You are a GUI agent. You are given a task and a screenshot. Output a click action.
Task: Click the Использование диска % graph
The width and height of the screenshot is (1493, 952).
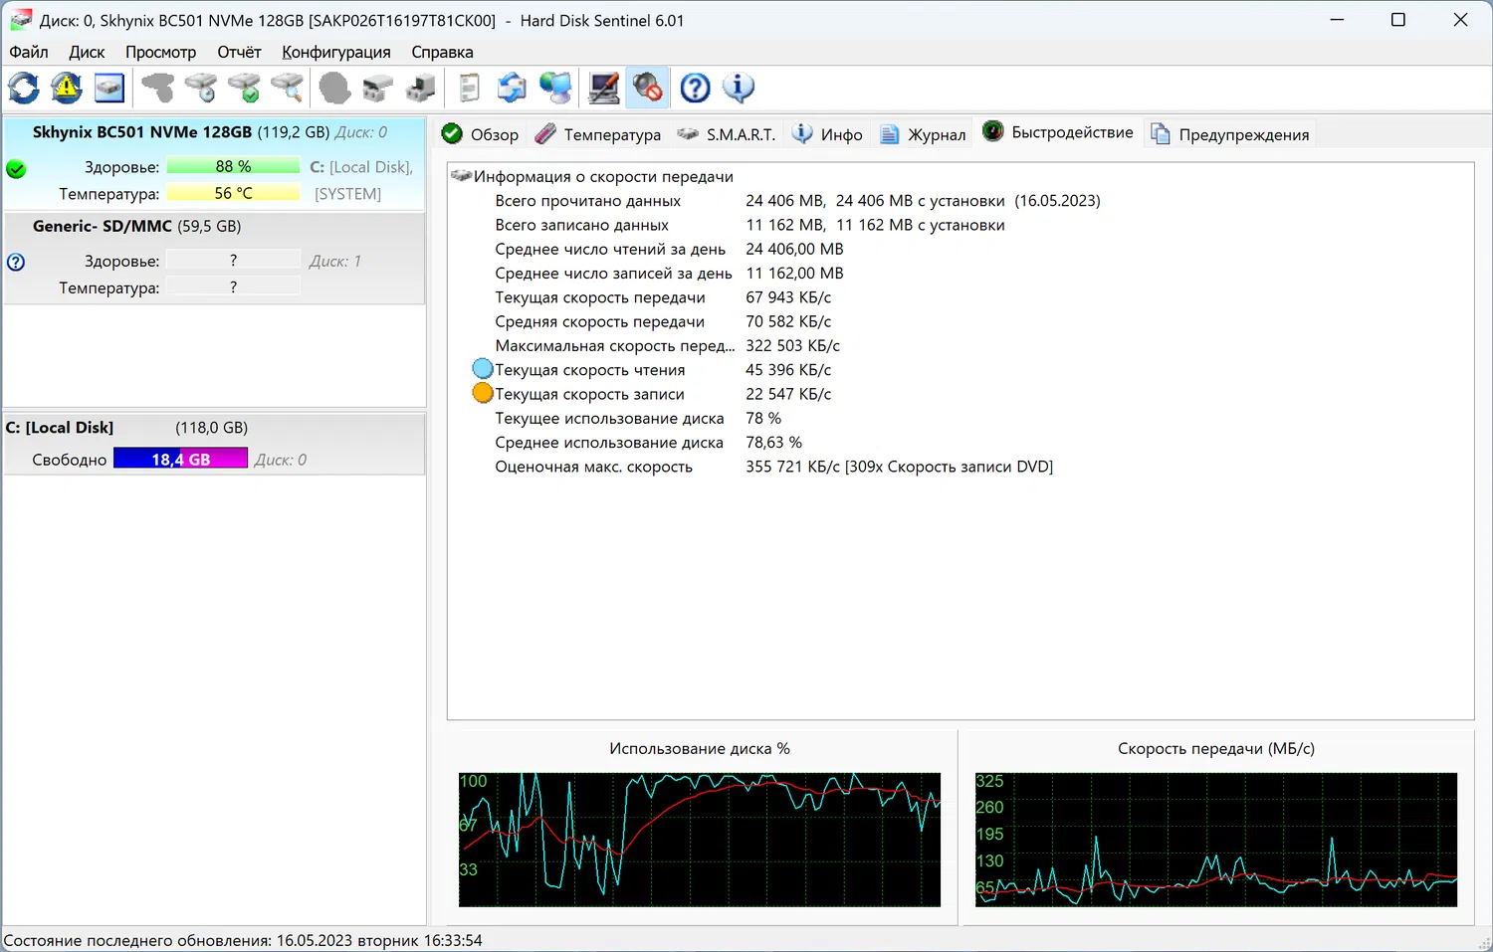tap(699, 839)
